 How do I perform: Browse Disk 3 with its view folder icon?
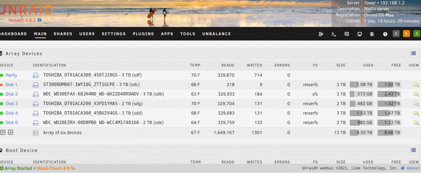click(x=416, y=104)
